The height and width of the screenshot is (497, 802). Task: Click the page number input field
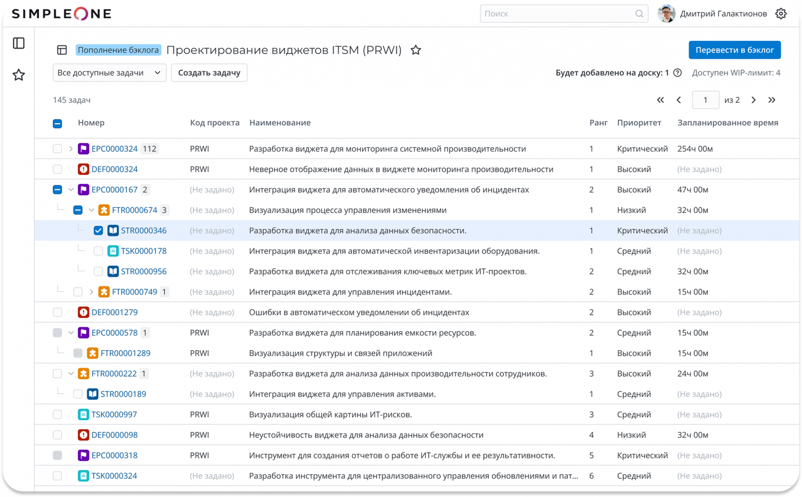click(x=705, y=100)
